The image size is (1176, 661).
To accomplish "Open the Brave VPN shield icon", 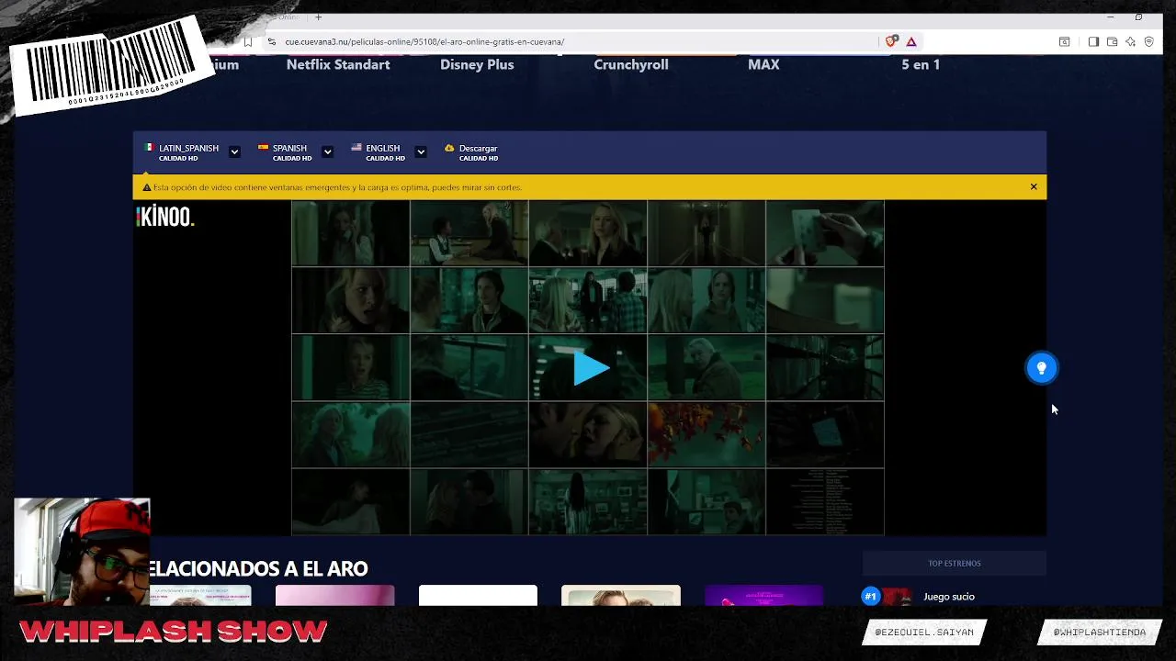I will point(1148,41).
